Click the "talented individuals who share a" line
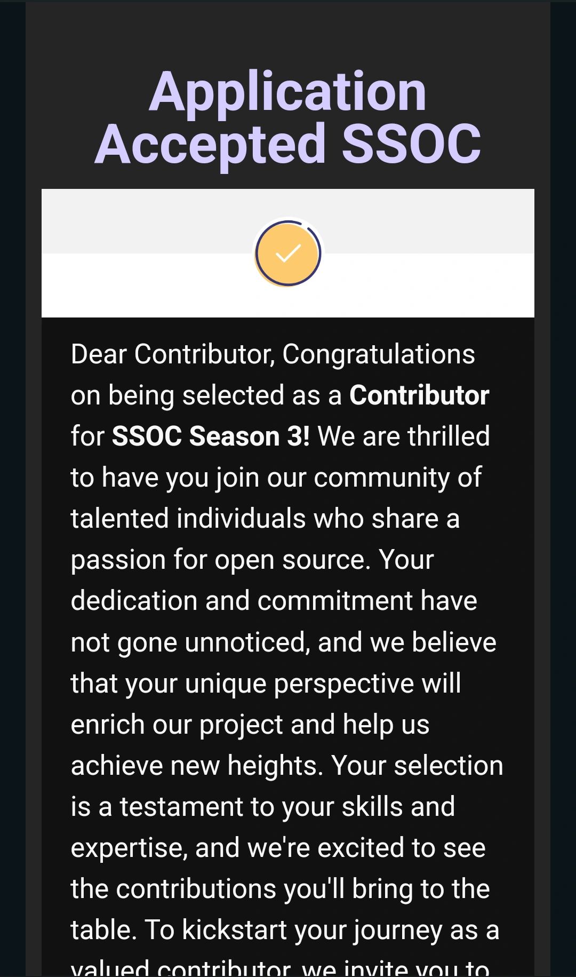The image size is (576, 977). click(x=265, y=519)
